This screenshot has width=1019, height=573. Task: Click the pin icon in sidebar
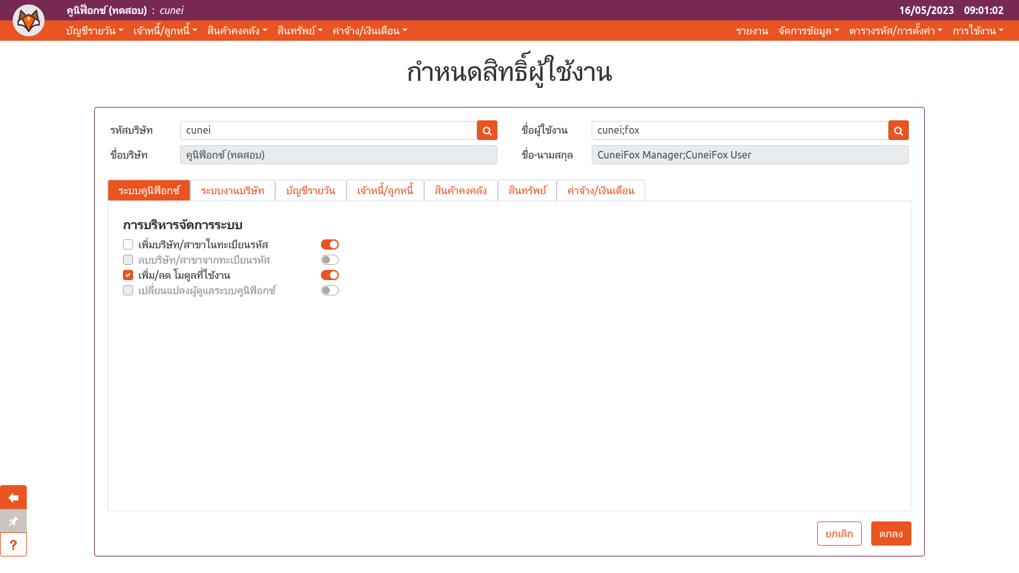click(13, 521)
